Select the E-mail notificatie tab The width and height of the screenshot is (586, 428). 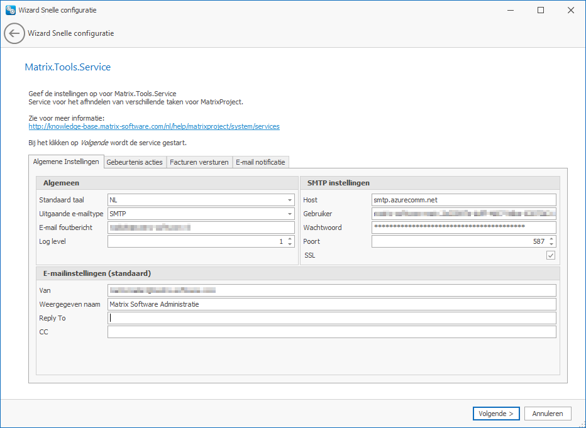[x=260, y=162]
